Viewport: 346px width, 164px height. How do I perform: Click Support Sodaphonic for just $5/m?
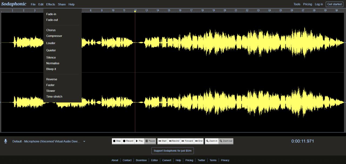pos(172,151)
